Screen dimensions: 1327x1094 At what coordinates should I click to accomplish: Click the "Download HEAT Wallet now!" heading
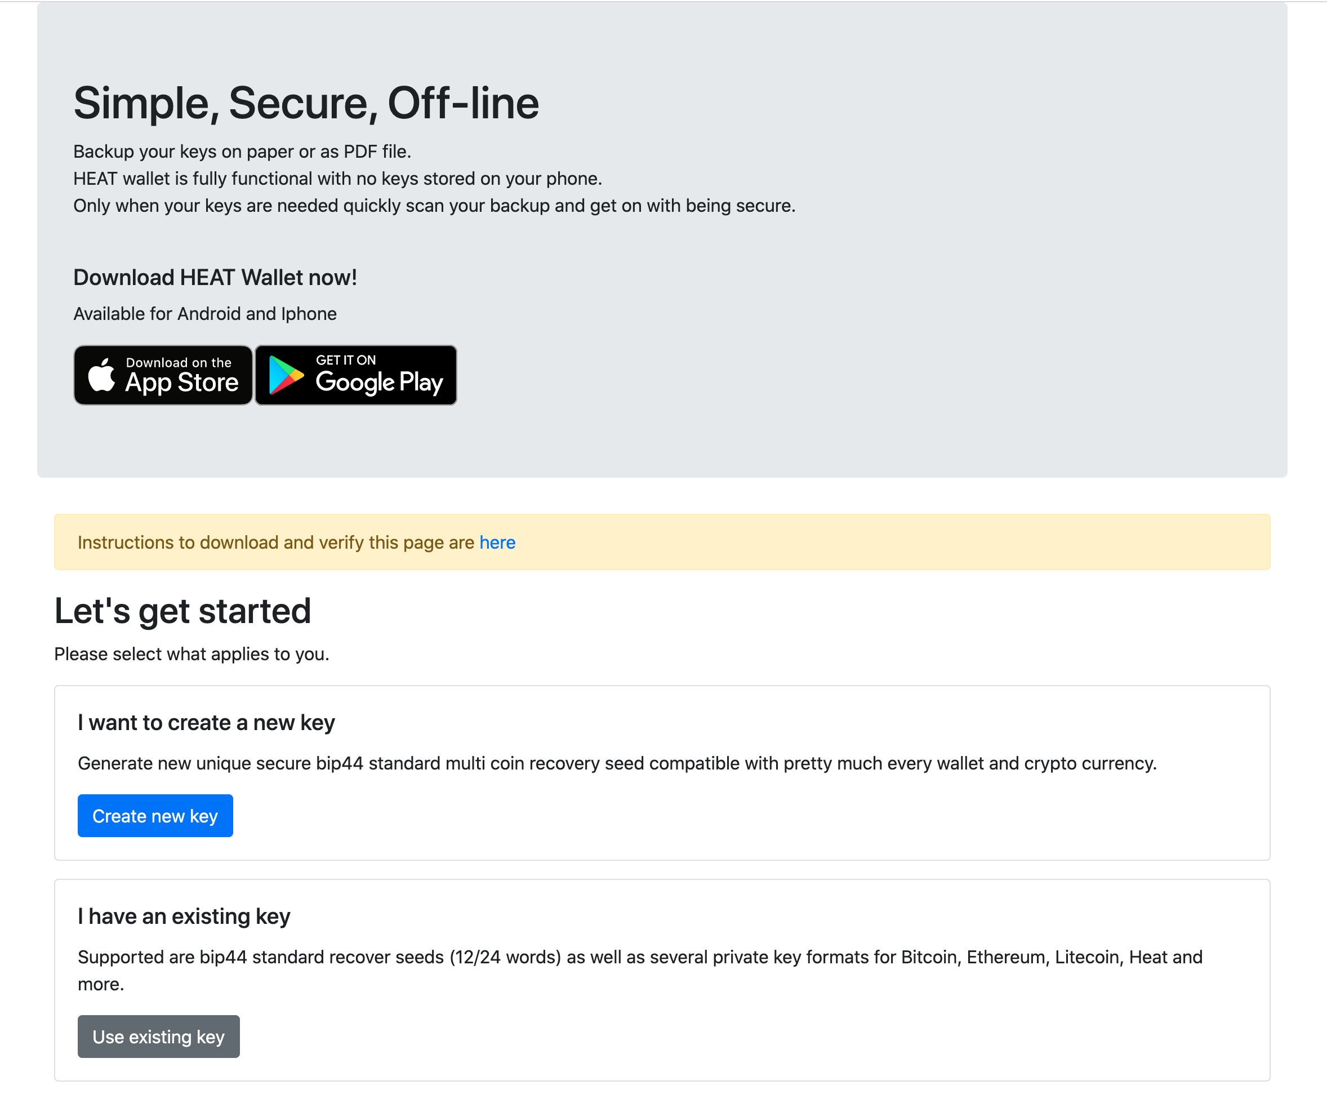(x=215, y=277)
